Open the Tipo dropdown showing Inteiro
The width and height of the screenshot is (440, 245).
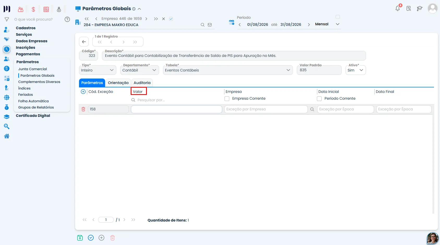98,70
